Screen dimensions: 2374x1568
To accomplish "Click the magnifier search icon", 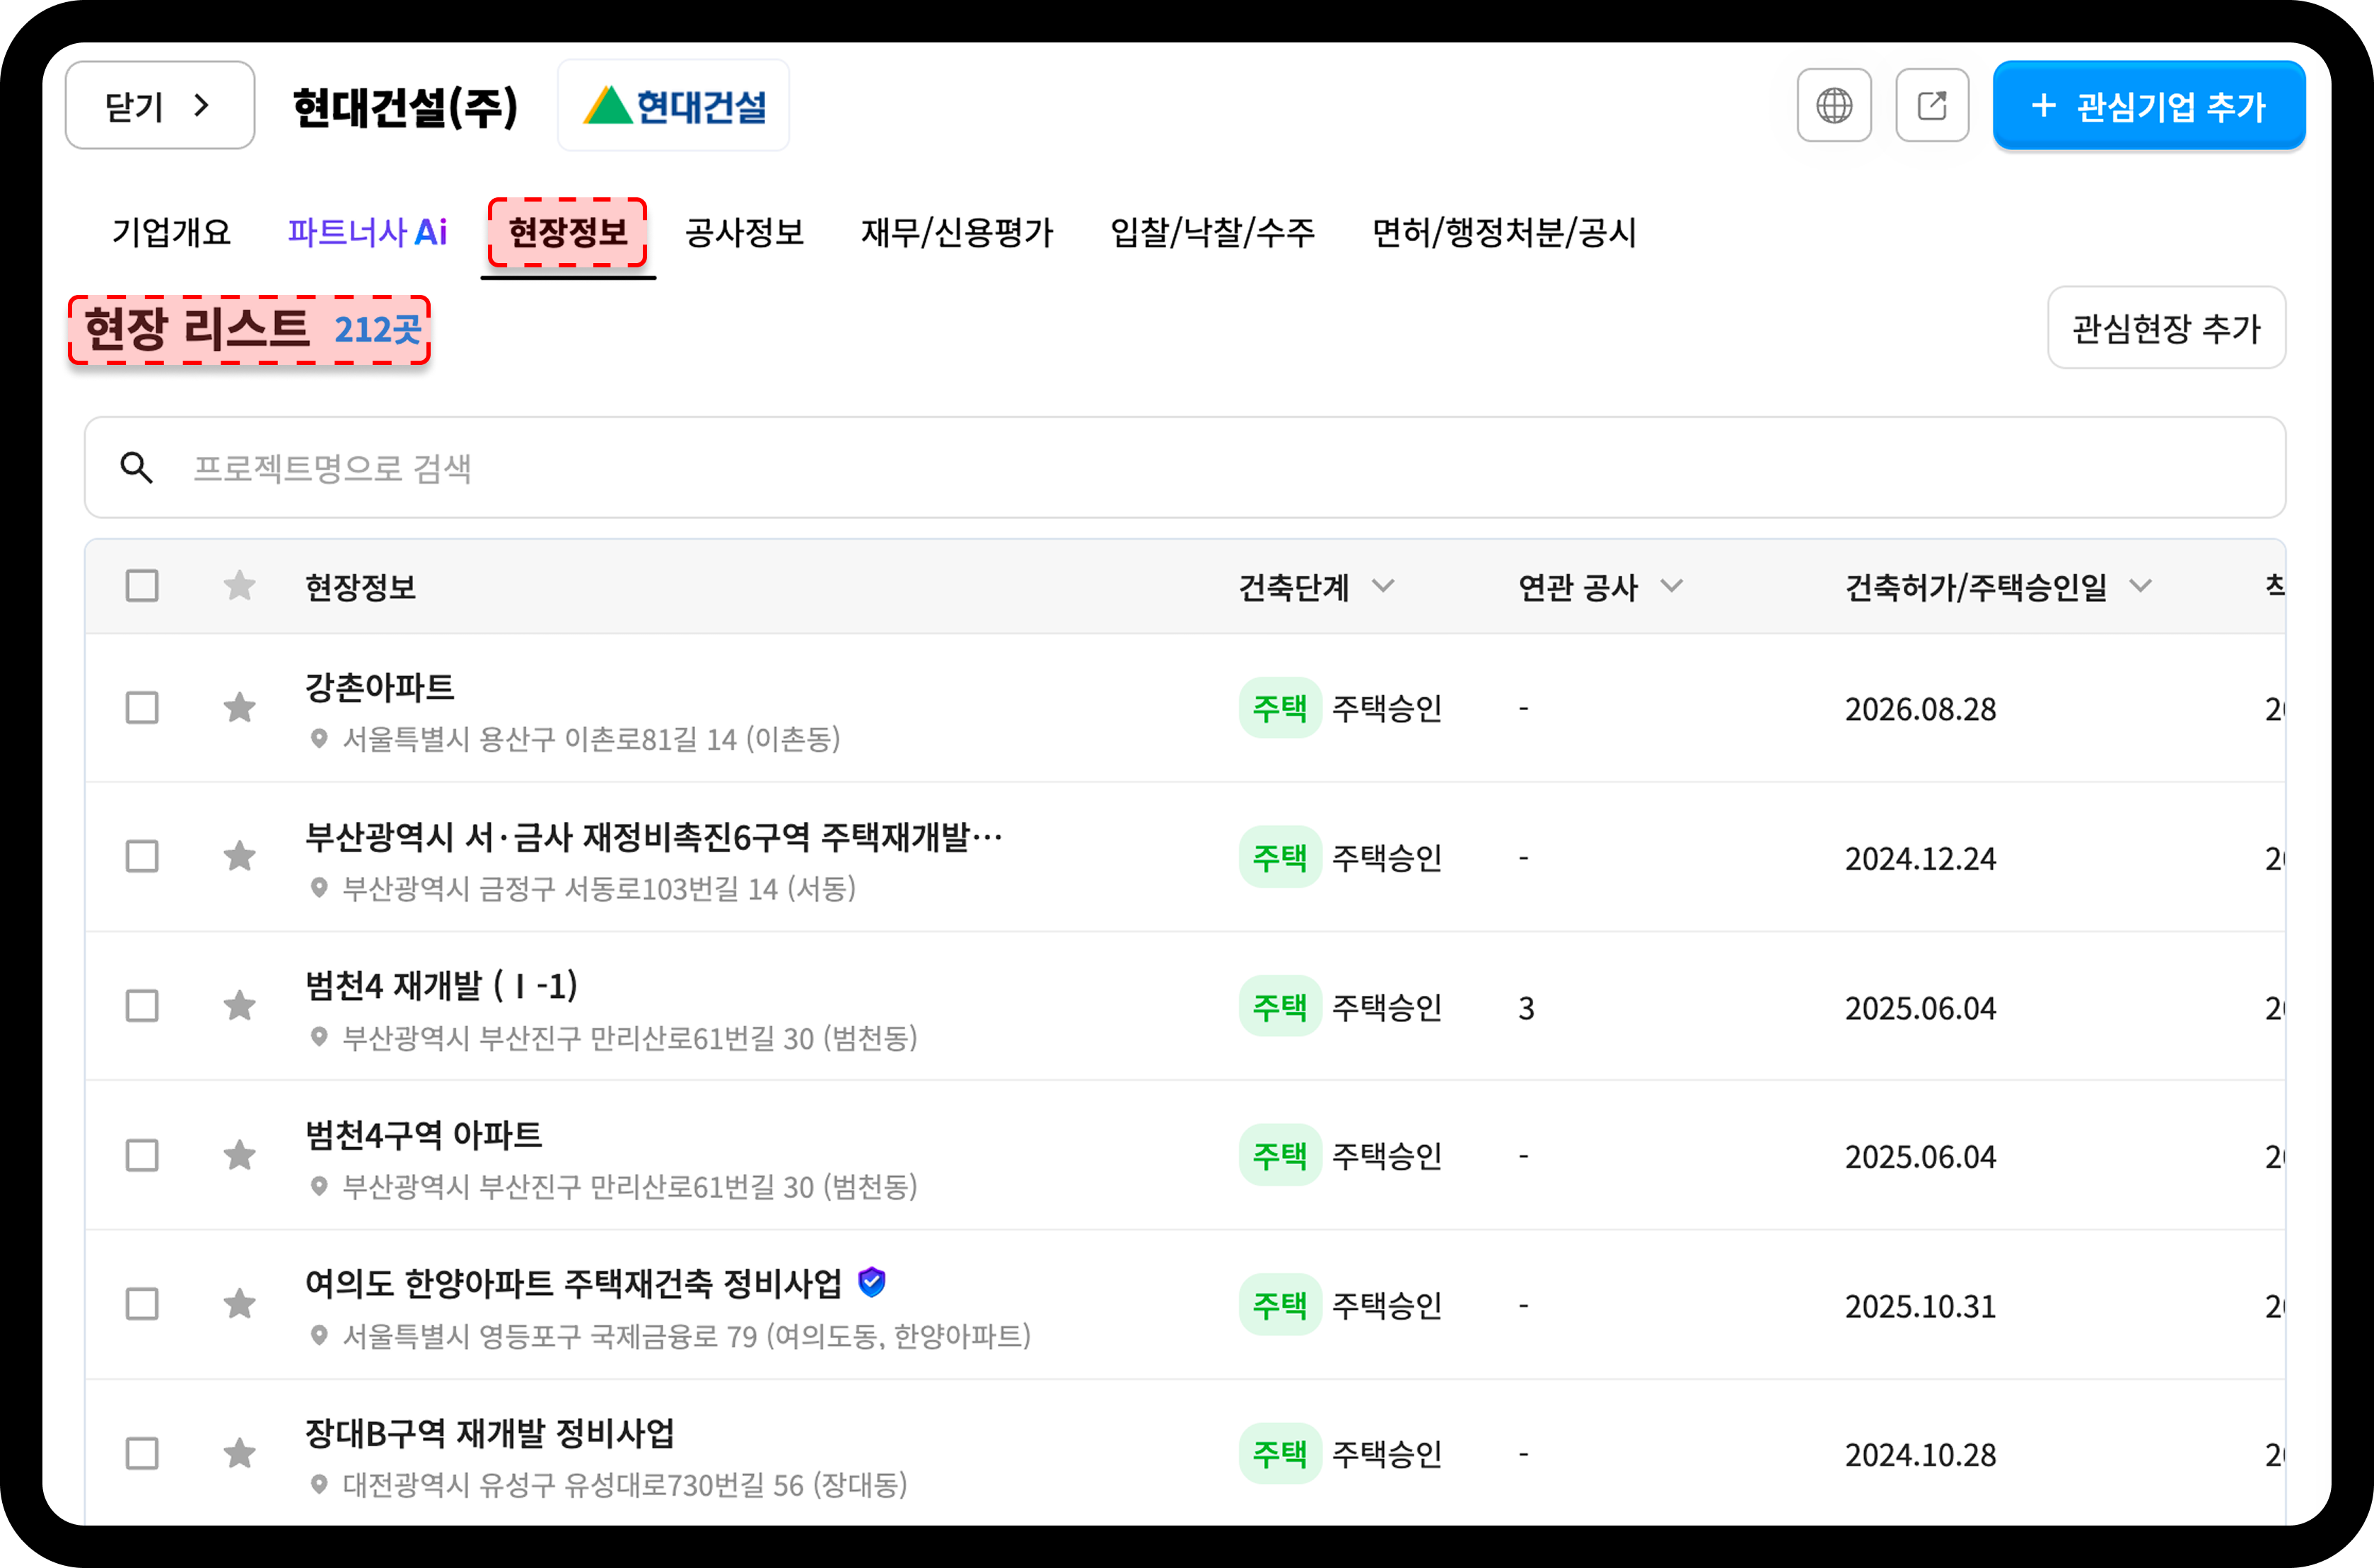I will pos(137,467).
